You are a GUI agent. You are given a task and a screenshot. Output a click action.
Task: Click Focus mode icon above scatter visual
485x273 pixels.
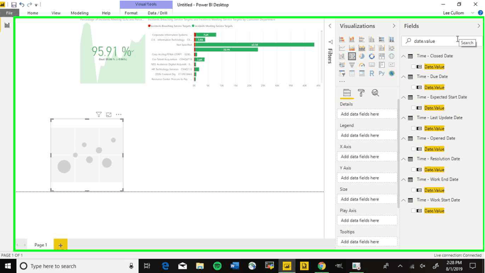point(109,114)
